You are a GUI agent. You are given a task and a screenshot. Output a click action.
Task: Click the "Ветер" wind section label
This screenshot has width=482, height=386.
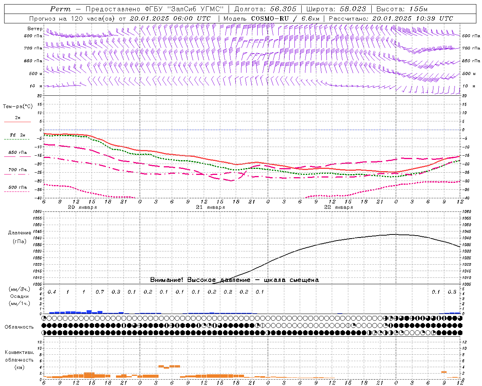pyautogui.click(x=35, y=29)
